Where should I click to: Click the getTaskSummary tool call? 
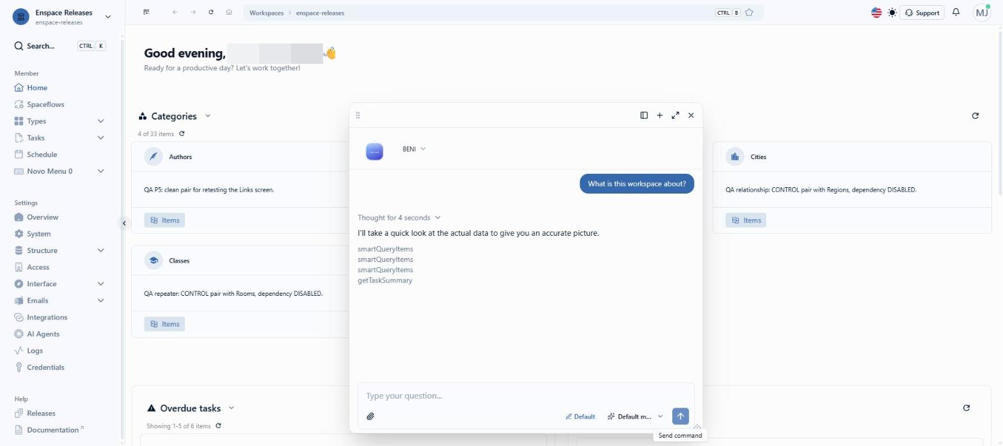pos(385,281)
